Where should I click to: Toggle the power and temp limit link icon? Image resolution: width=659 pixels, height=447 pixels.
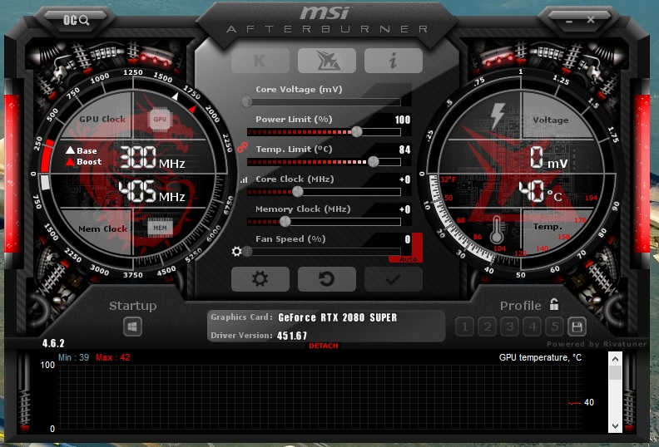(241, 147)
